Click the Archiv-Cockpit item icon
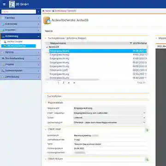This screenshot has height=166, width=166. (5, 41)
